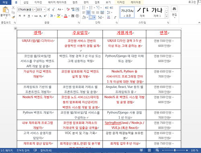Switch to read mode view icon
The image size is (201, 153).
point(141,150)
